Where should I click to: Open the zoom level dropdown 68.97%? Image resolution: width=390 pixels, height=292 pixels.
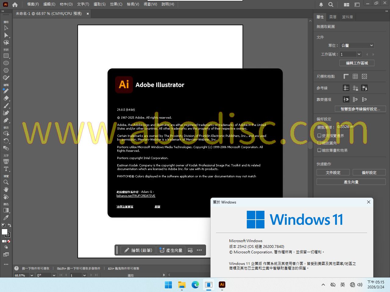32,275
